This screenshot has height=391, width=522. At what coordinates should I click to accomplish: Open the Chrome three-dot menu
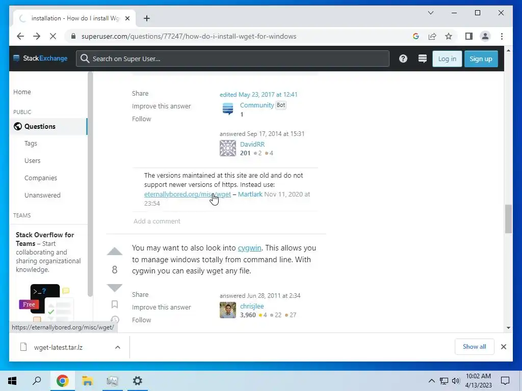tap(502, 36)
